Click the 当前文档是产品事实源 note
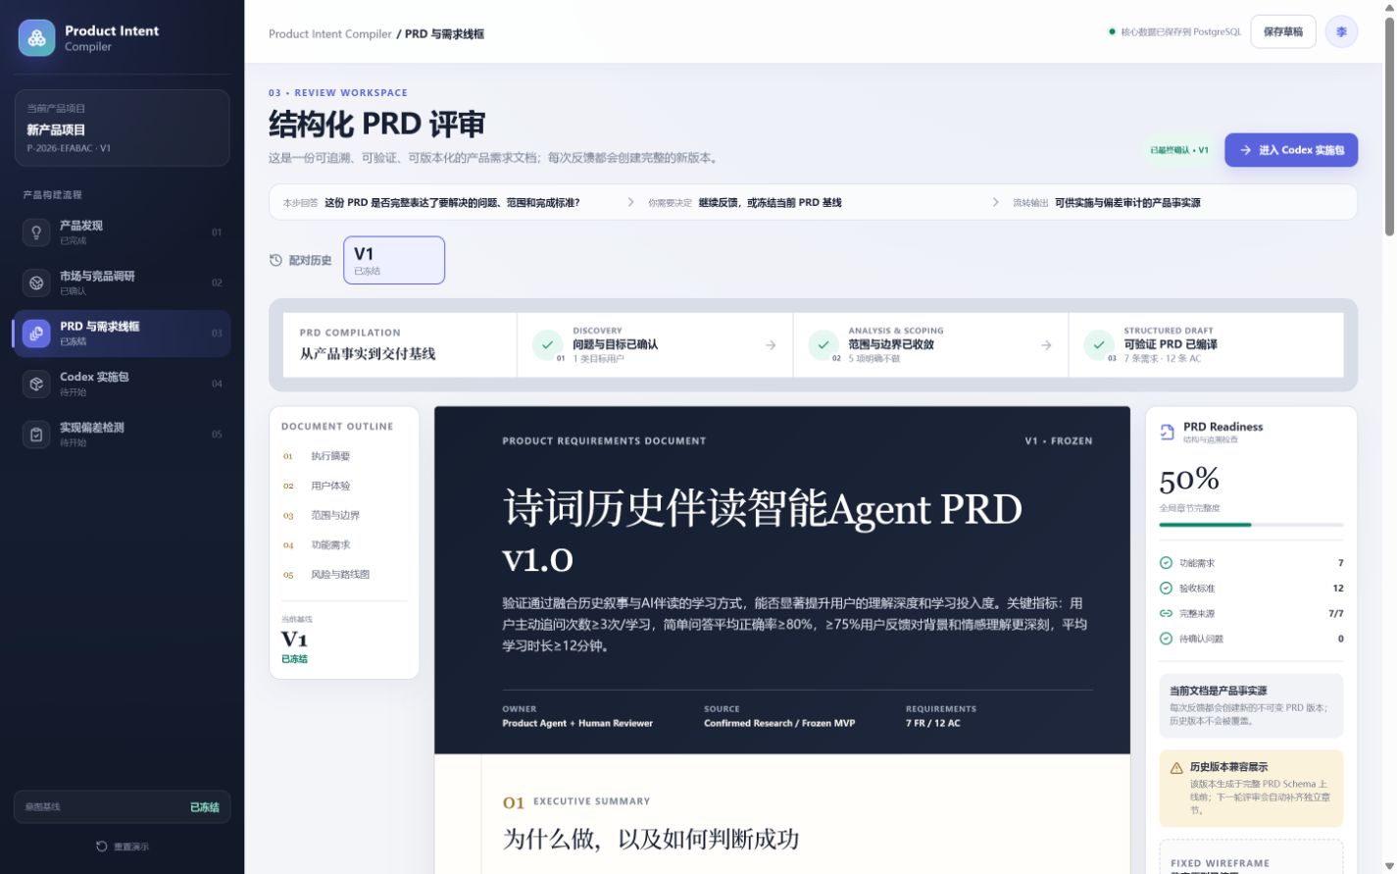This screenshot has height=874, width=1397. click(1251, 705)
